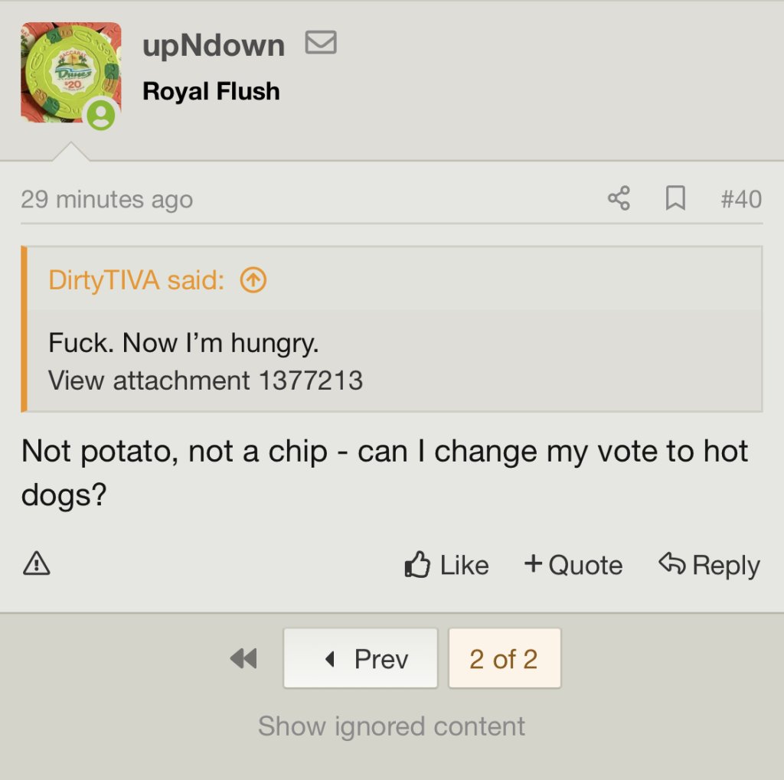Expand the quoted text Now I'm hungry
This screenshot has height=780, width=784.
(183, 343)
